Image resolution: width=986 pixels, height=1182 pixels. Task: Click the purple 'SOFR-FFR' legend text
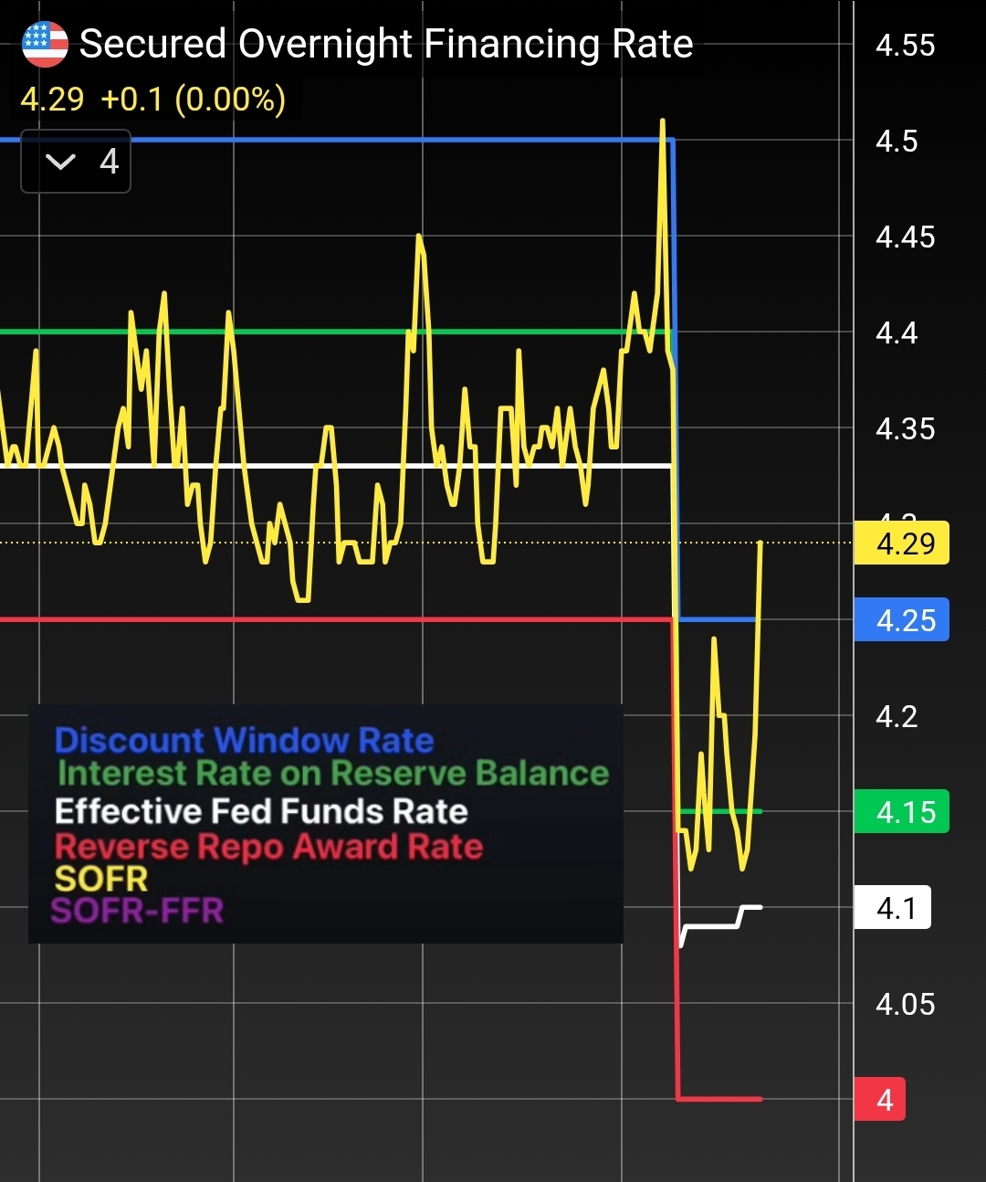(x=137, y=911)
